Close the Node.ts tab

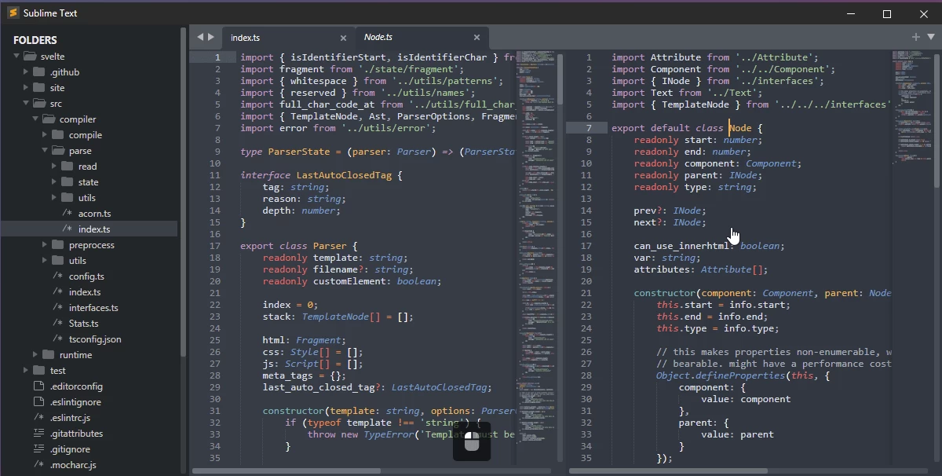point(476,38)
